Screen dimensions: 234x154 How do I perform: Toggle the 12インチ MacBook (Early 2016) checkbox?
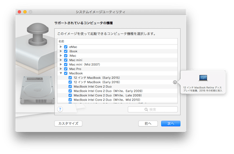point(70,82)
